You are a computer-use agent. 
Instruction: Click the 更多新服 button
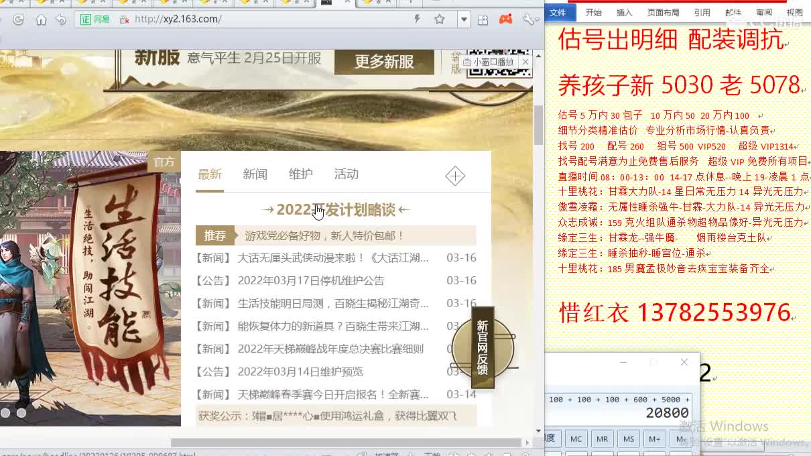pos(384,62)
